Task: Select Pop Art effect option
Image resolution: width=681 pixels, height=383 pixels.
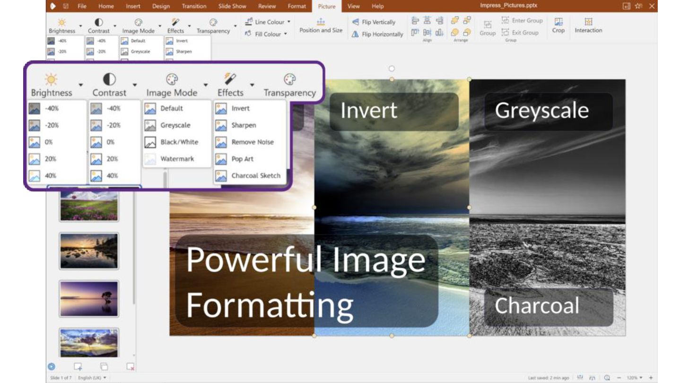Action: click(x=242, y=159)
